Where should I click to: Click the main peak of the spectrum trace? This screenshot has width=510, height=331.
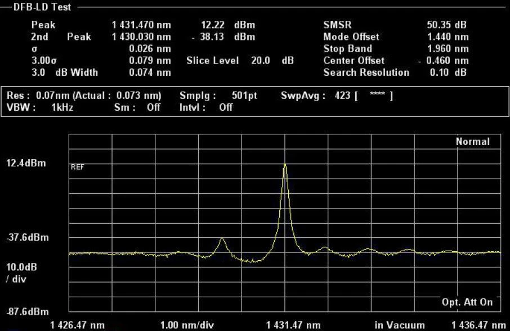(x=285, y=165)
